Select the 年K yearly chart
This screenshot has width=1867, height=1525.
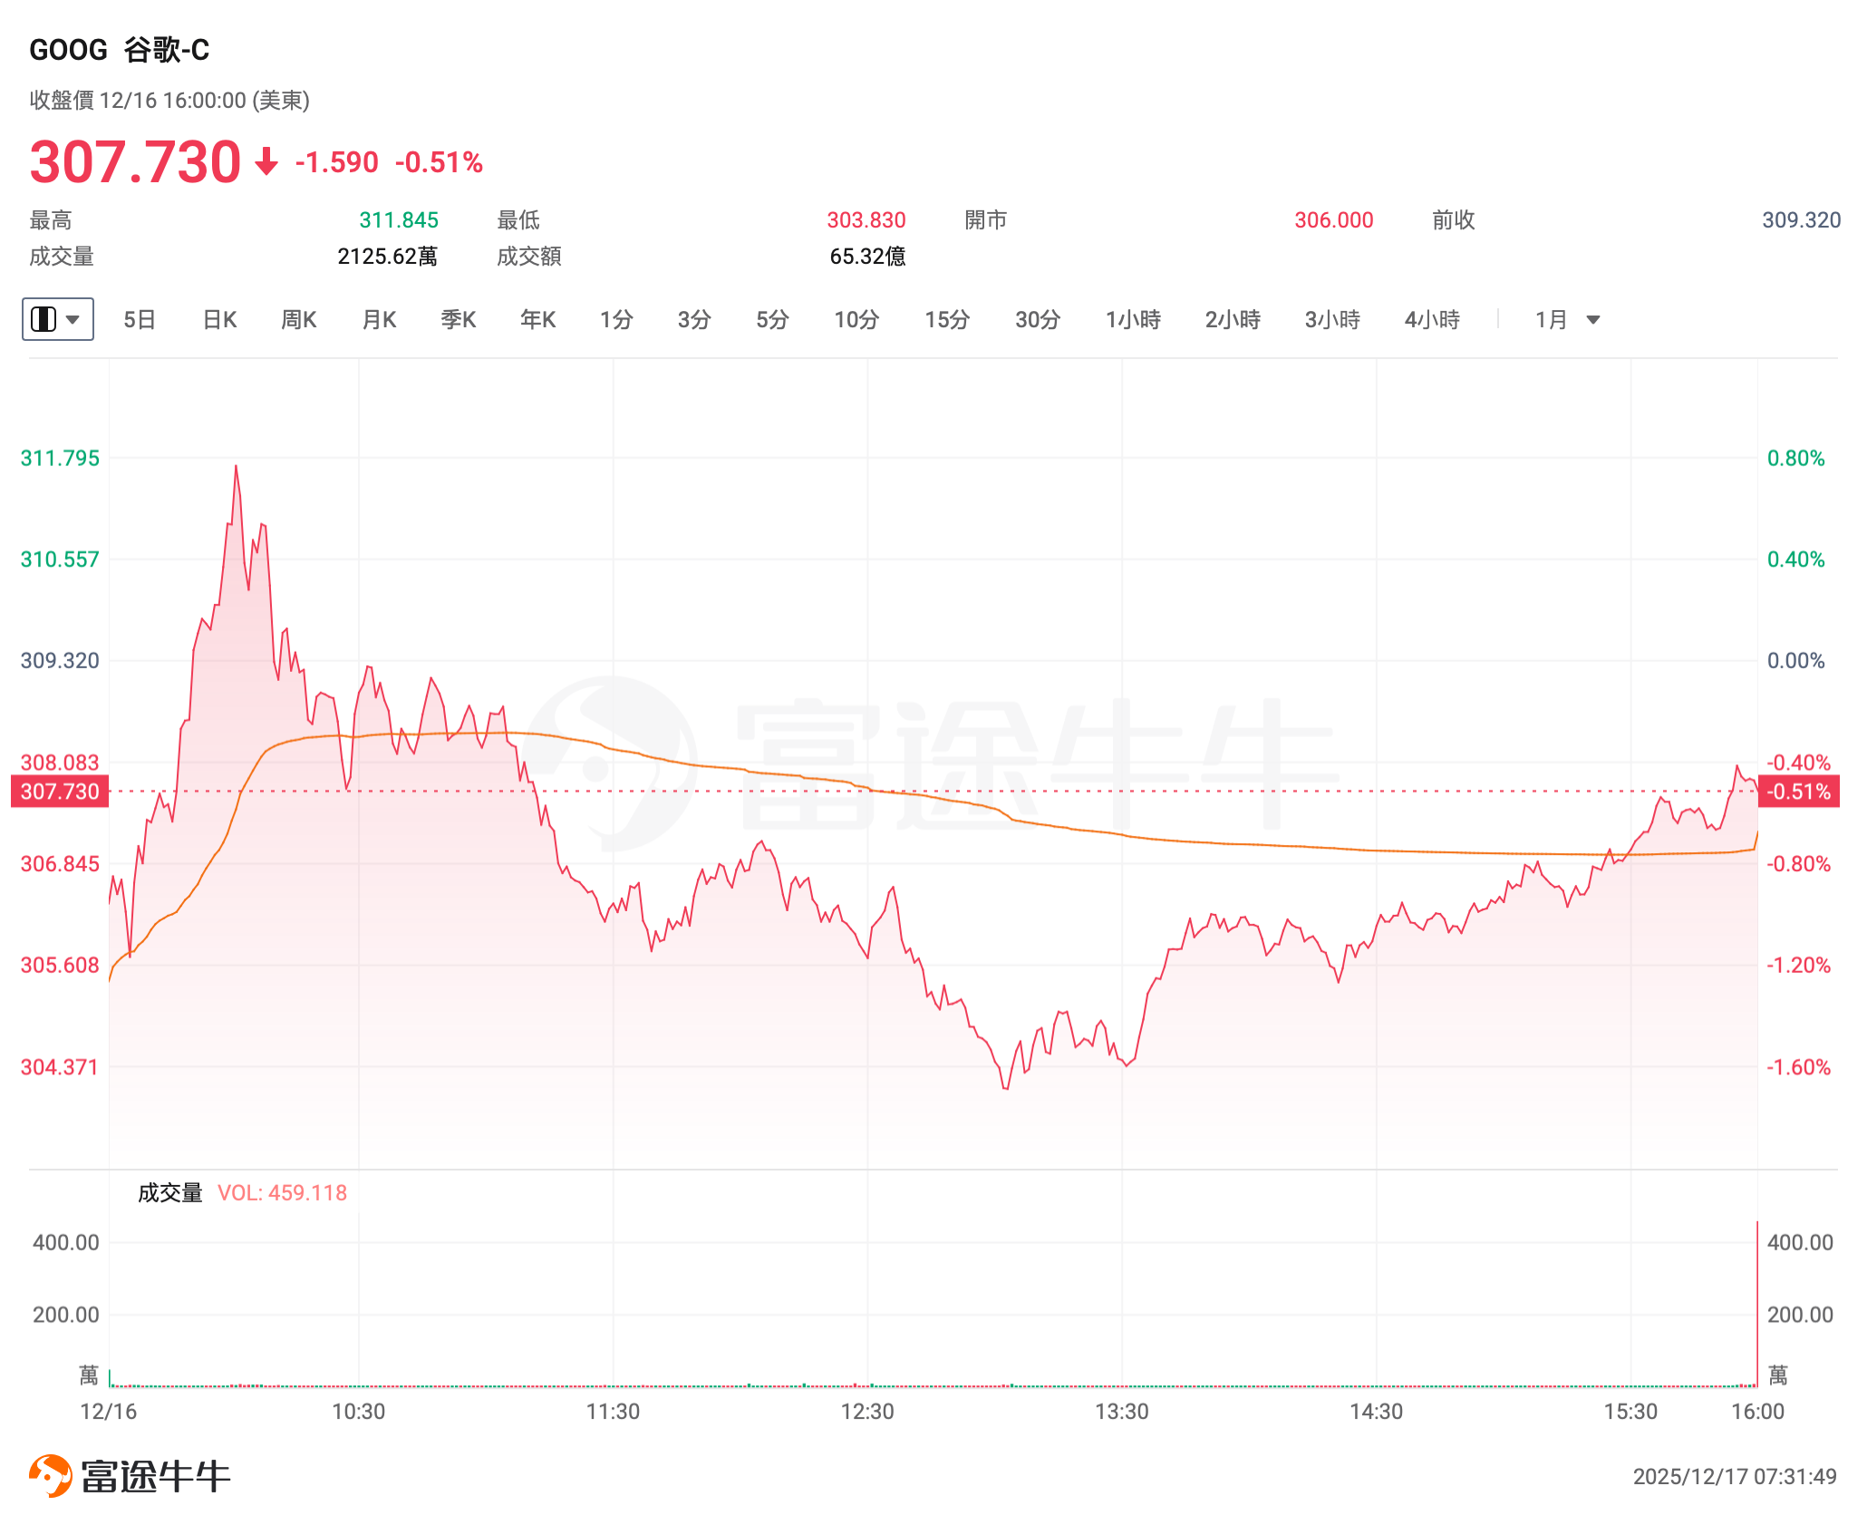537,319
